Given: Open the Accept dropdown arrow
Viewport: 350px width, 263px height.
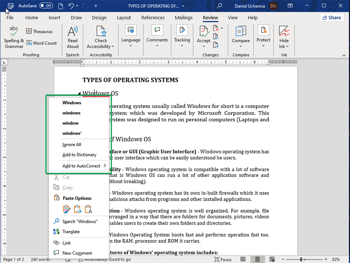Looking at the screenshot, I should [203, 46].
